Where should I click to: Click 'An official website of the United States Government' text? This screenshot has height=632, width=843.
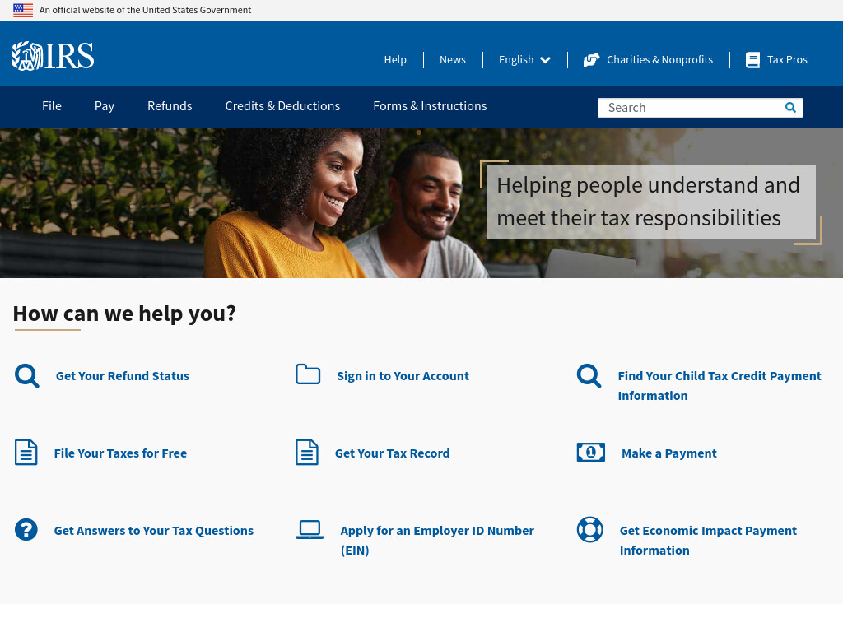click(145, 10)
